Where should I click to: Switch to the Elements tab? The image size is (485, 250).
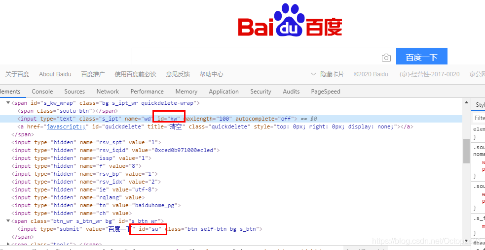pyautogui.click(x=10, y=92)
